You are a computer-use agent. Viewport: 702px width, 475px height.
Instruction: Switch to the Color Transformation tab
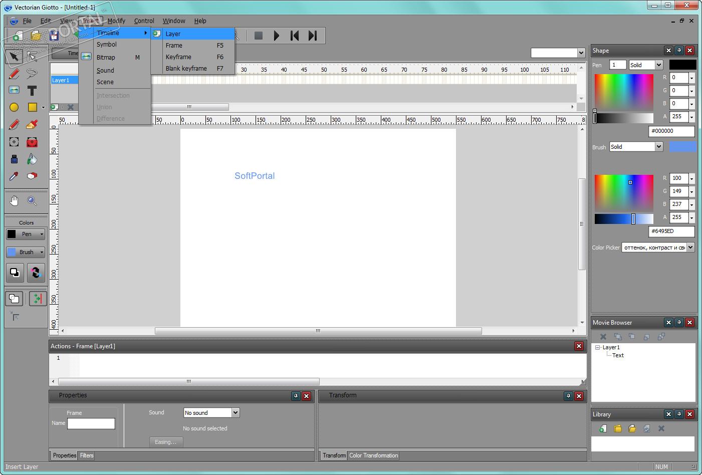coord(374,455)
